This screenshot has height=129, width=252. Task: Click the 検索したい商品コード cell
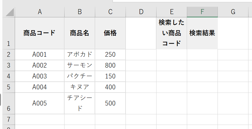pos(172,33)
